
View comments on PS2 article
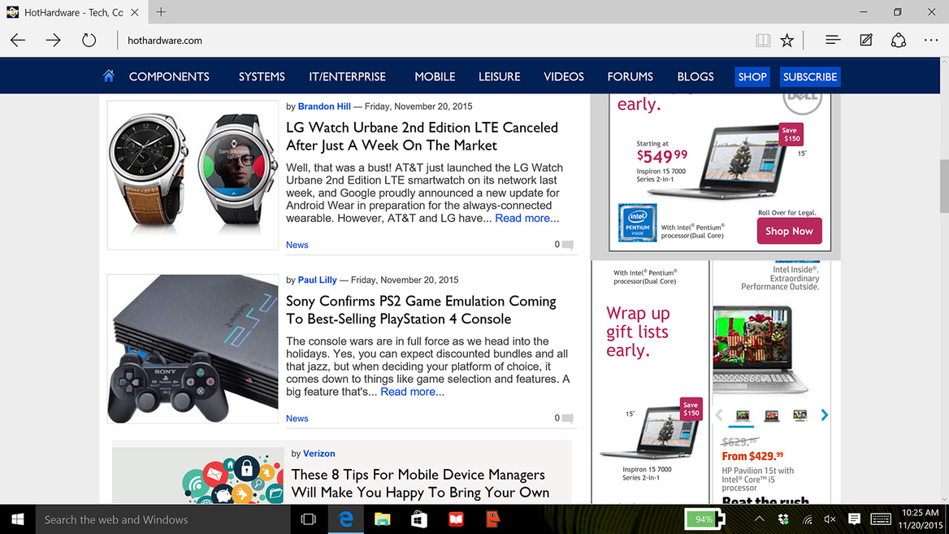pos(564,419)
